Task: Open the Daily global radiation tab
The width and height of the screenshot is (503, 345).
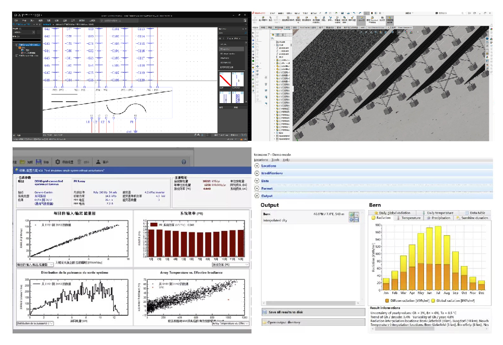Action: coord(393,213)
